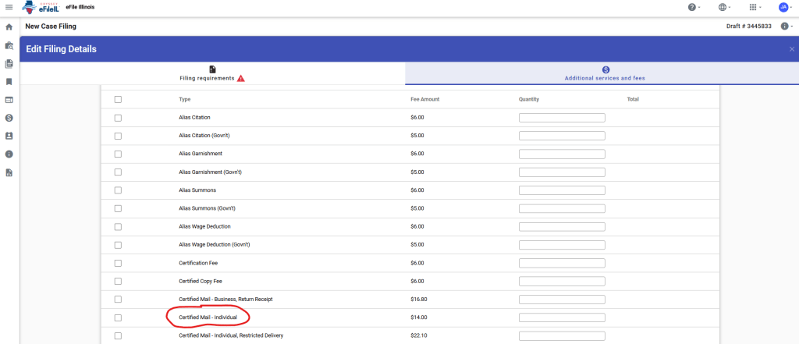Expand the help question mark dropdown

(x=692, y=7)
